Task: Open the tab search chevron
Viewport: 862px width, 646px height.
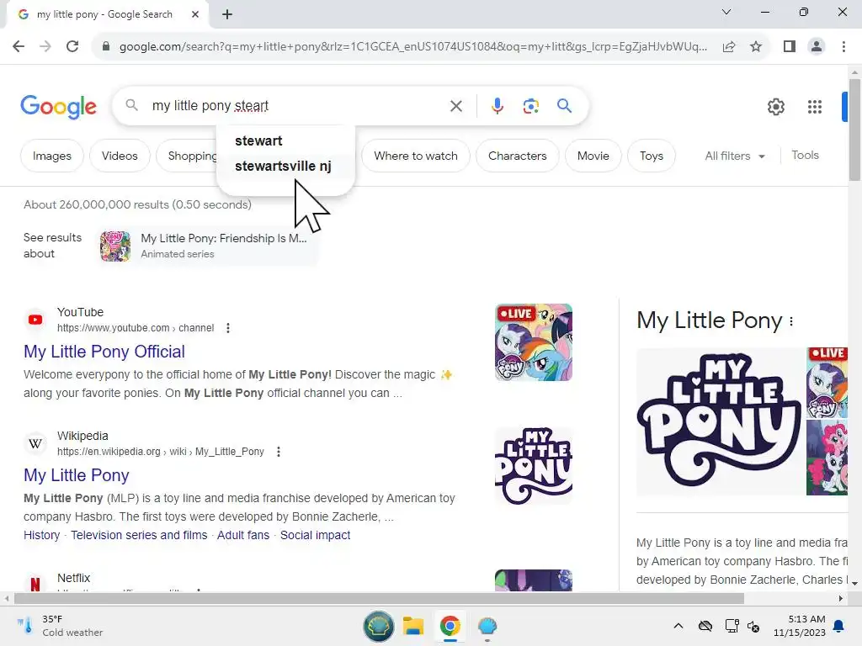Action: pos(726,12)
